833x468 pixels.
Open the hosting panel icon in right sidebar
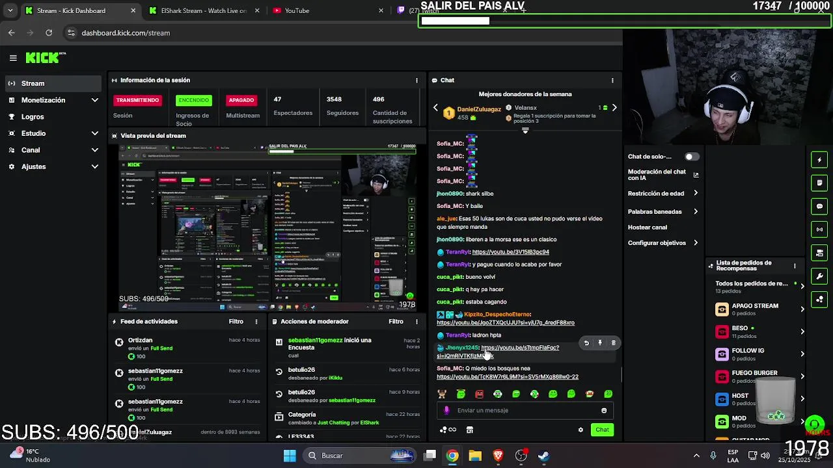(819, 253)
